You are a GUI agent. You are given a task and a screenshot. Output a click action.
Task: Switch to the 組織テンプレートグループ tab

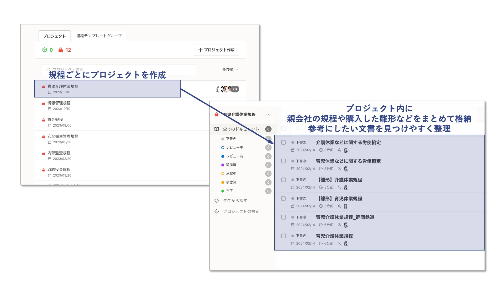[x=99, y=36]
